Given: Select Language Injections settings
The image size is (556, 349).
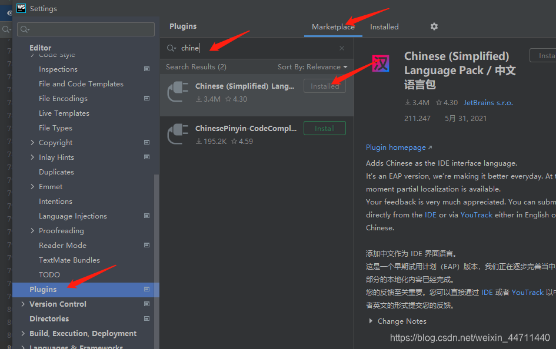Looking at the screenshot, I should pos(73,216).
